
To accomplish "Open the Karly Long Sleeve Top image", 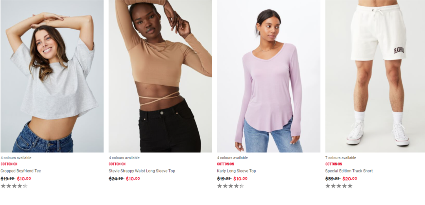I will click(269, 76).
